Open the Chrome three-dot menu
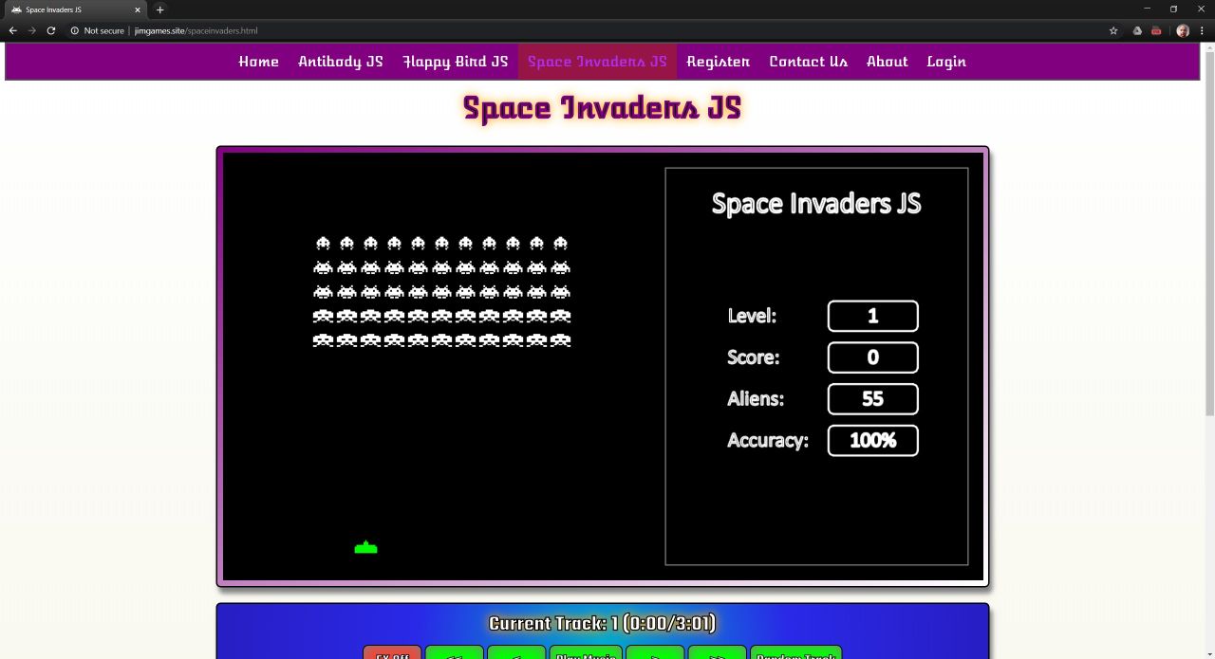 (1203, 30)
